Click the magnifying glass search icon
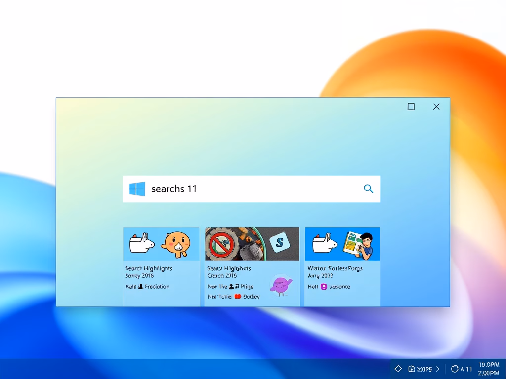This screenshot has height=379, width=506. point(368,189)
